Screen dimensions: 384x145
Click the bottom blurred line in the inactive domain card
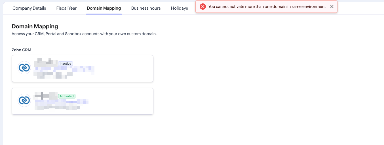(53, 75)
